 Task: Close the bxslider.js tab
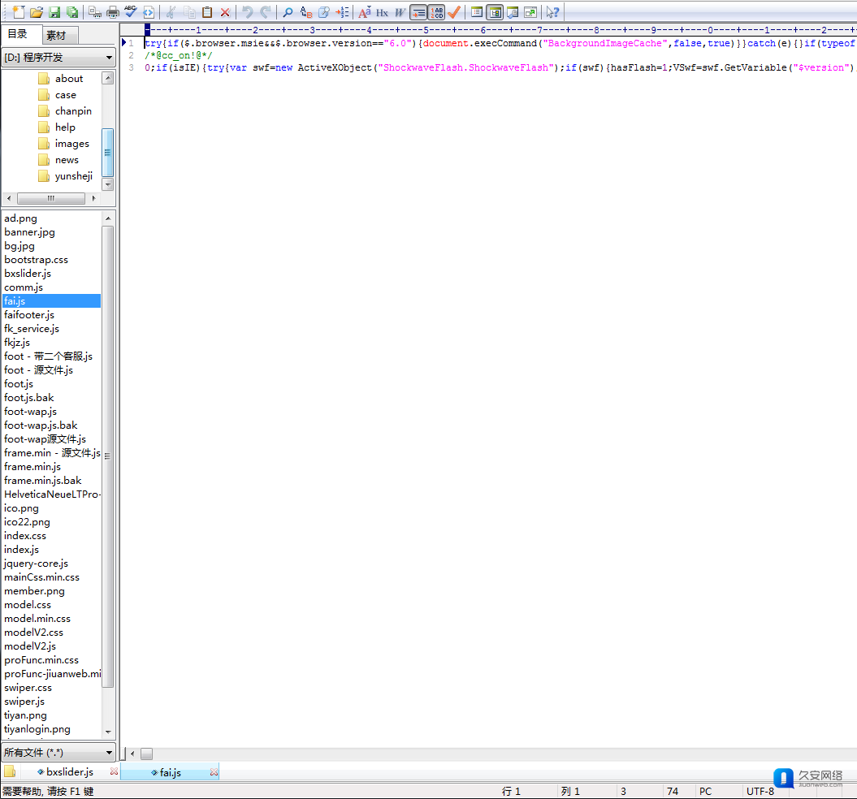coord(114,771)
